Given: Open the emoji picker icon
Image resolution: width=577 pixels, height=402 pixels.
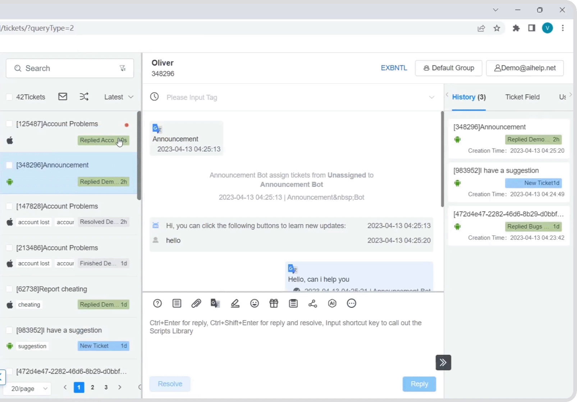Looking at the screenshot, I should click(x=254, y=303).
